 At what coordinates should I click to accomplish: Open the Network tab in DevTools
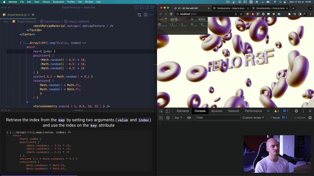234,111
